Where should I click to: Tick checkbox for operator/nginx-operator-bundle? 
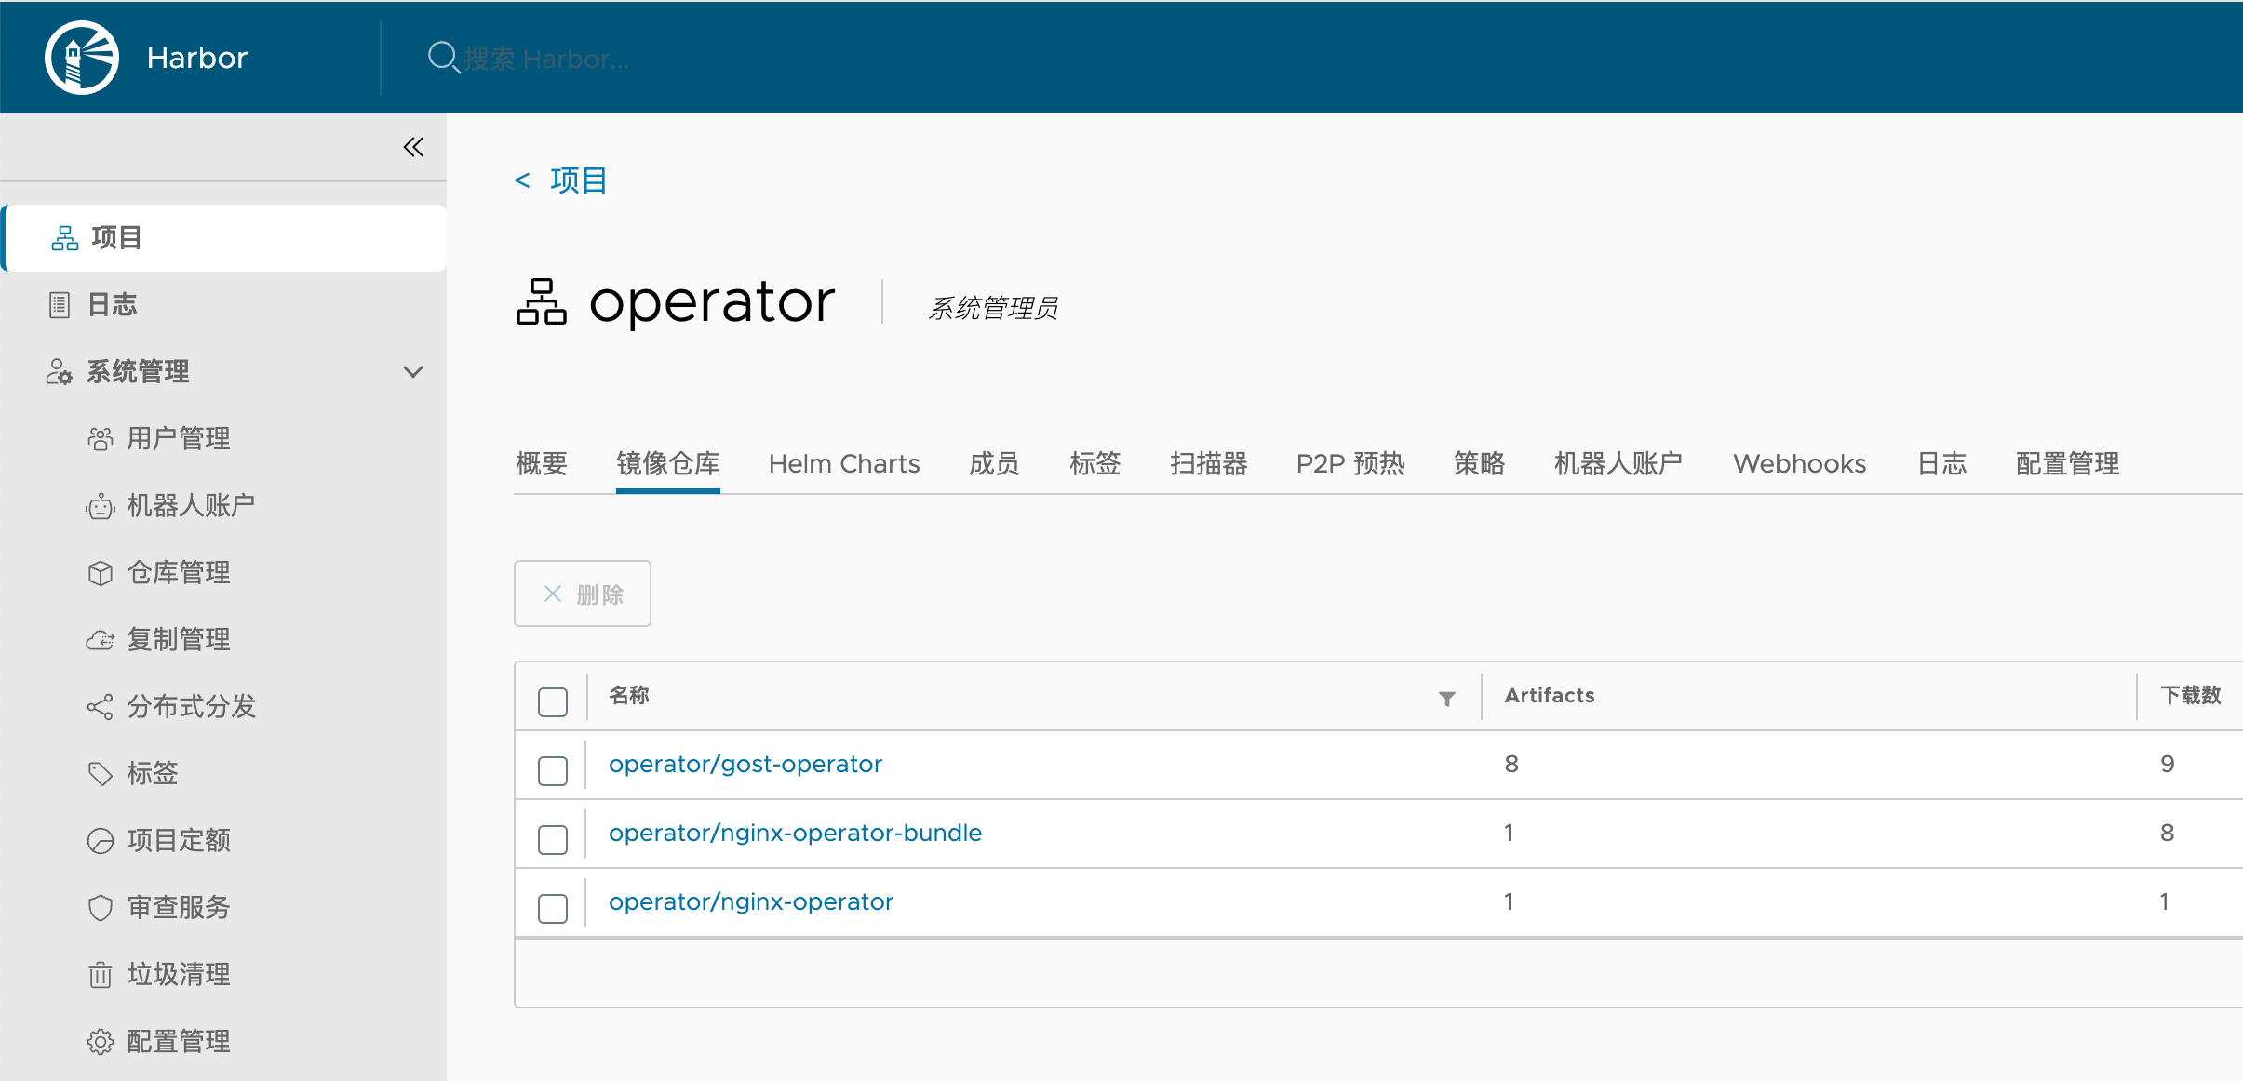point(553,840)
